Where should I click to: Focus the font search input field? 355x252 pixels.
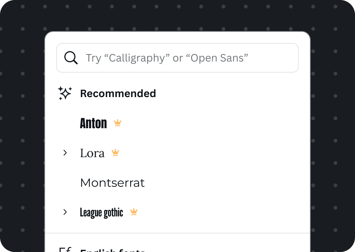[177, 58]
